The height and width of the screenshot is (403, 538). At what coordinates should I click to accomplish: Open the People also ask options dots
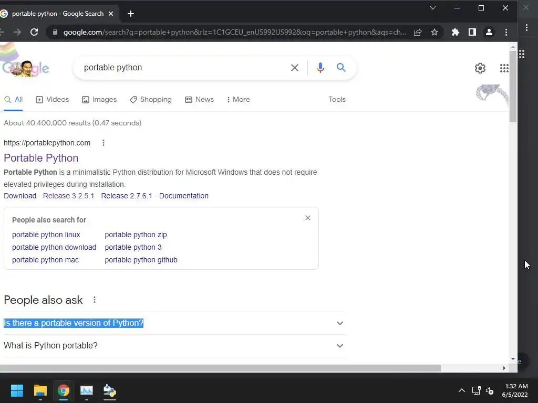[x=95, y=300]
